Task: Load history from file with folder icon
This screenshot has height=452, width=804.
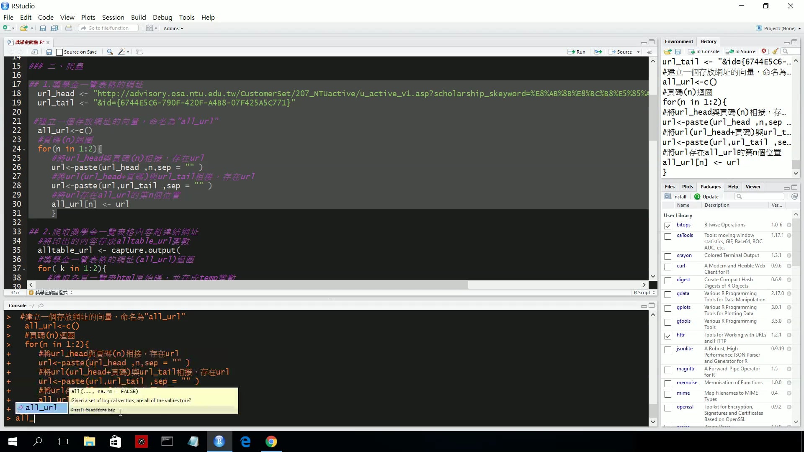Action: pyautogui.click(x=667, y=51)
